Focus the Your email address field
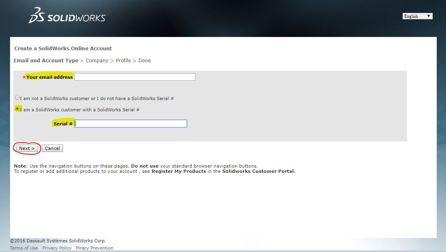This screenshot has width=446, height=252. tap(135, 77)
